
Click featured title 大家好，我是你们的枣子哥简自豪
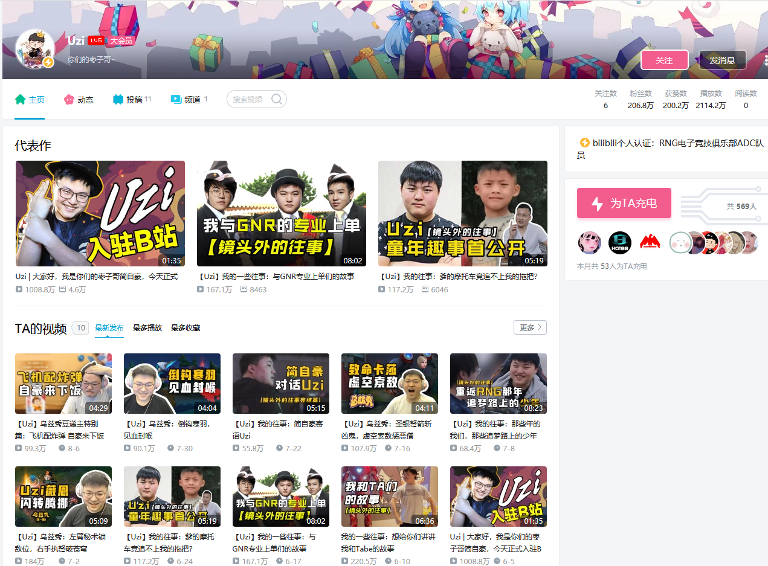pos(97,276)
